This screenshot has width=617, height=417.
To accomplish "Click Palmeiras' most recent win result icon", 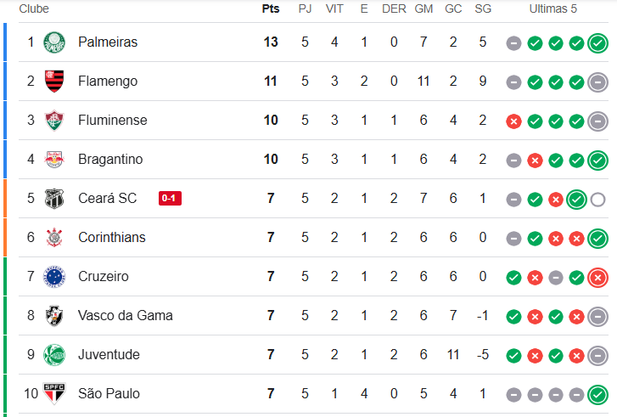I will [597, 43].
